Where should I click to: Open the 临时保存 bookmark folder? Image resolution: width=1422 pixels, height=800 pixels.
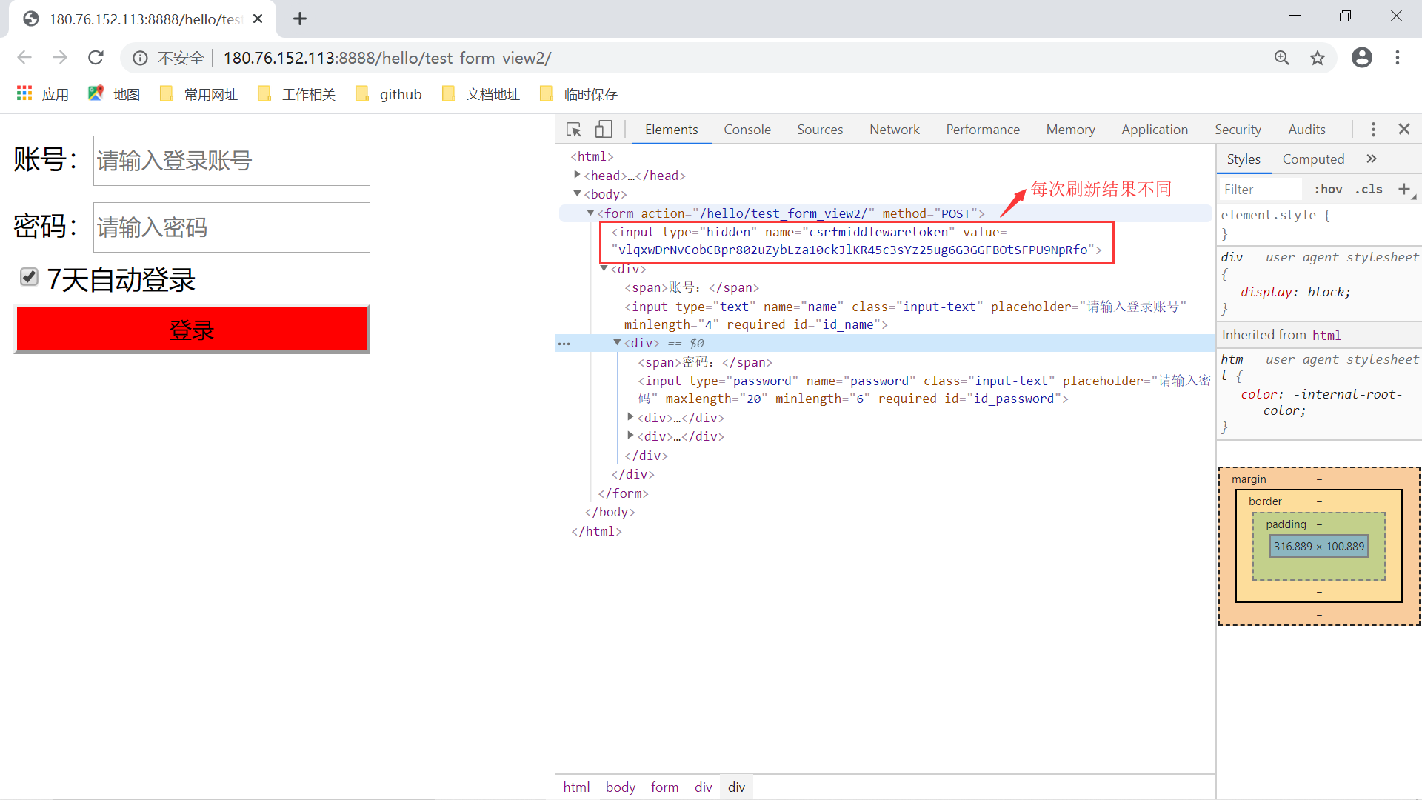coord(579,94)
